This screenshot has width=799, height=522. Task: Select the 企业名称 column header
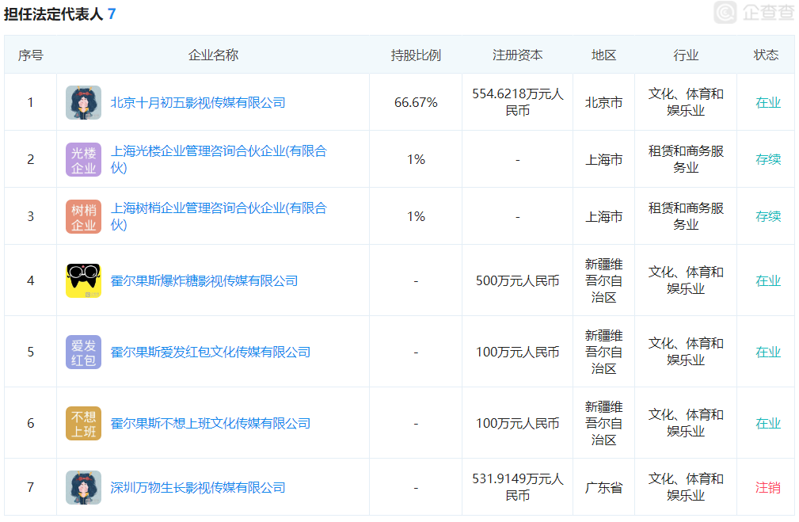(x=214, y=55)
